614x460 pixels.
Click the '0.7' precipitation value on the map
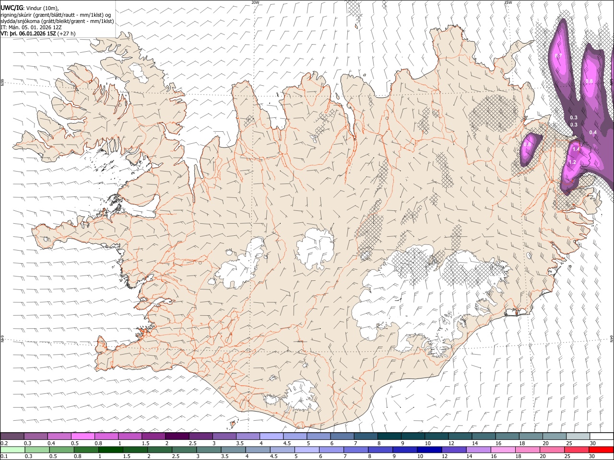pos(558,56)
